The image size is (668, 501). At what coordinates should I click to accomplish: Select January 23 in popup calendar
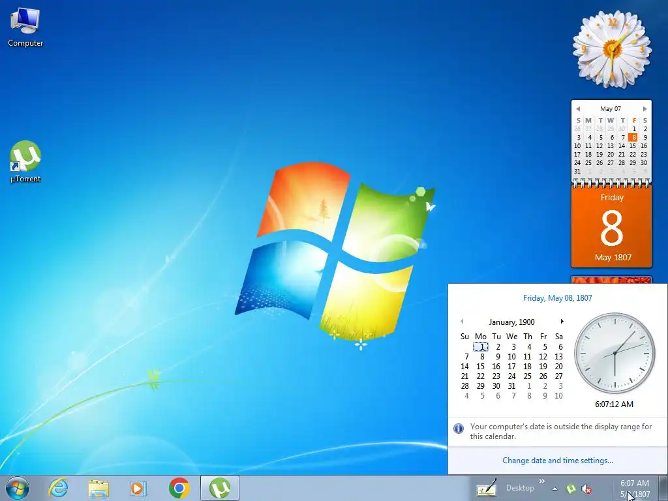coord(496,376)
